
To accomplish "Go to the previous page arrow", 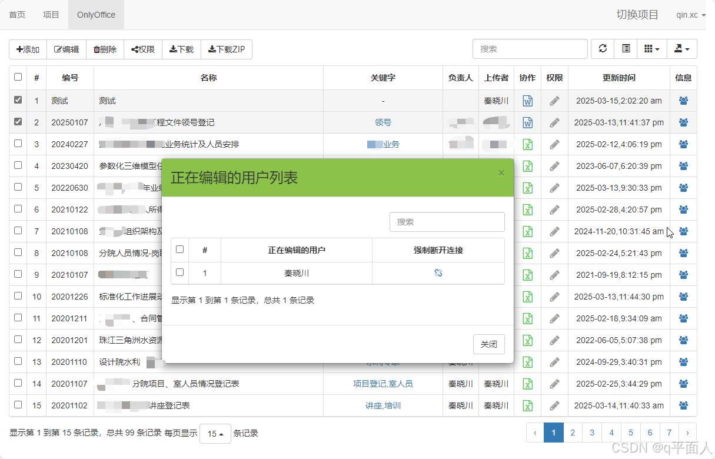I will coord(535,433).
